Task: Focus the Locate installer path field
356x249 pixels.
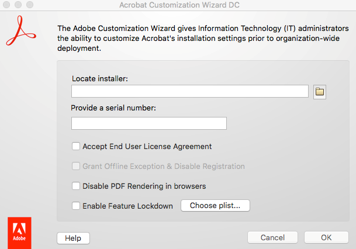Action: click(189, 91)
